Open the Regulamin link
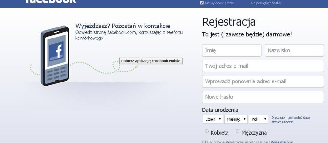328x143 pixels. (278, 142)
